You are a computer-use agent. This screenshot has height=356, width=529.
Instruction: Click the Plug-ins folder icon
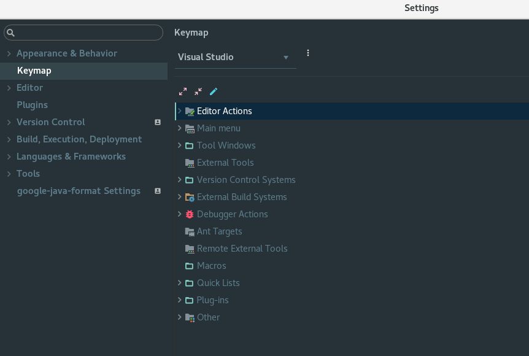pyautogui.click(x=190, y=300)
